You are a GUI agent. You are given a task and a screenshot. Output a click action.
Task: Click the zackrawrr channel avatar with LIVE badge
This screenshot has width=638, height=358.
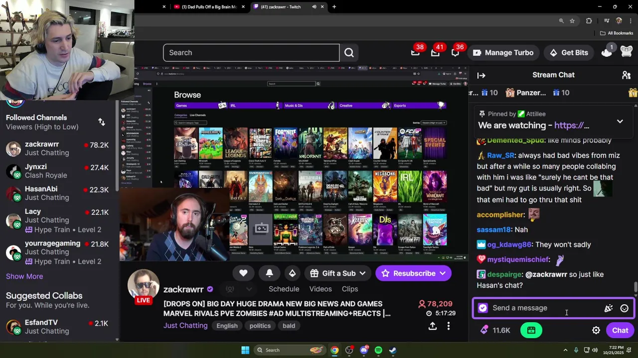point(144,286)
